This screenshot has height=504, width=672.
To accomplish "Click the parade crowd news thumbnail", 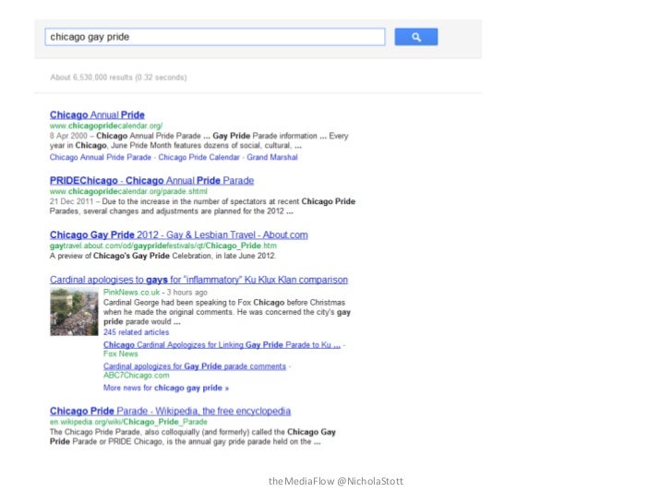I will (x=74, y=312).
